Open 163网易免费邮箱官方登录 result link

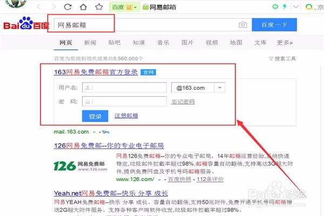tap(96, 72)
